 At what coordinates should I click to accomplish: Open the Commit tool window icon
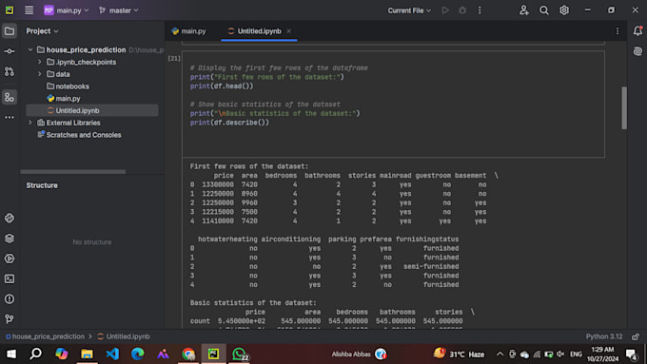(x=10, y=51)
